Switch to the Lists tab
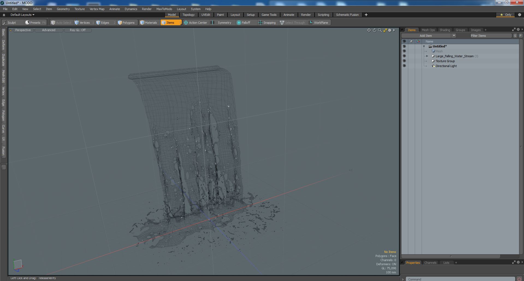The width and height of the screenshot is (524, 281). click(446, 263)
